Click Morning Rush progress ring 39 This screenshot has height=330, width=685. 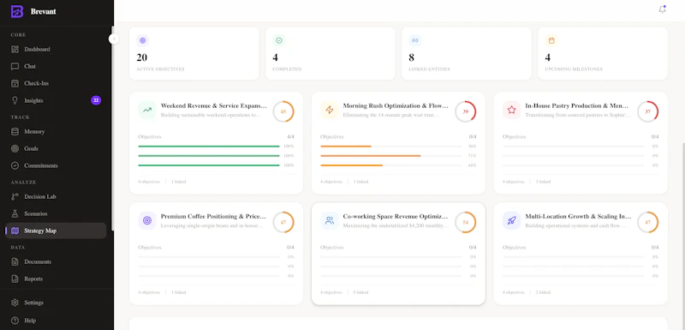click(466, 111)
